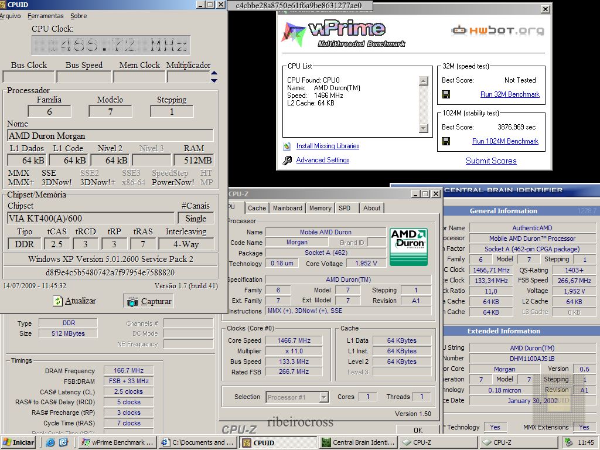Switch to the Cache tab in CPU-Z

(257, 208)
